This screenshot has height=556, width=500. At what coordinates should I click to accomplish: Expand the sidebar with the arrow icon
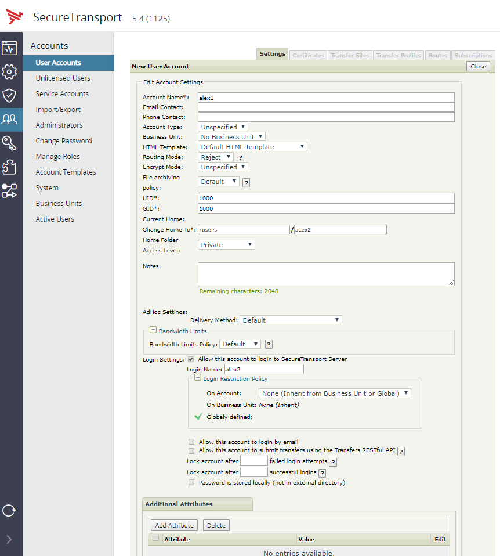click(x=9, y=540)
